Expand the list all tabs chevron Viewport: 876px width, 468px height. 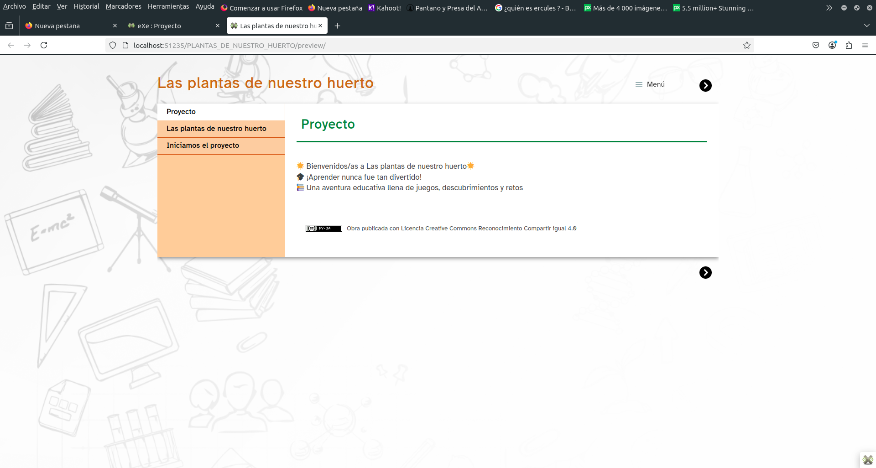[x=866, y=26]
